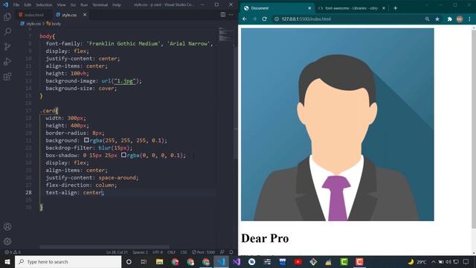View site information icon in address bar
Viewport: 476px width, 268px height.
[277, 19]
